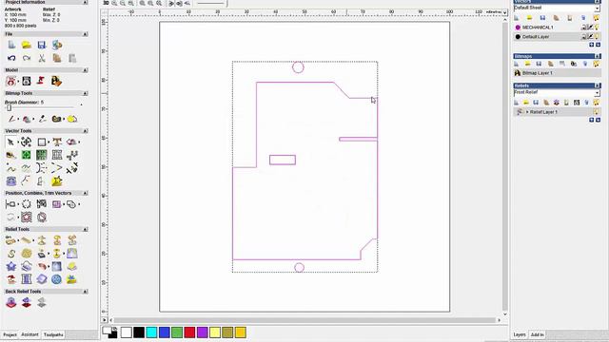Toggle lock on MECHANICAL 1 layer

pos(583,28)
